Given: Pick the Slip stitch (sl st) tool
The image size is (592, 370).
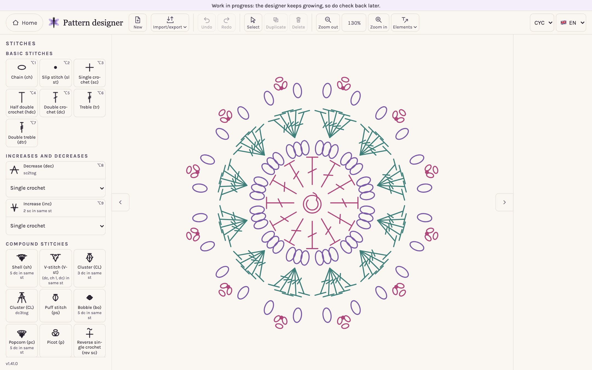Looking at the screenshot, I should click(x=56, y=73).
